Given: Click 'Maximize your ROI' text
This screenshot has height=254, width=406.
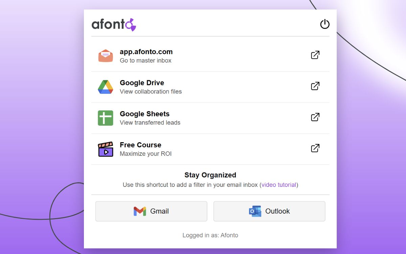Looking at the screenshot, I should [145, 154].
